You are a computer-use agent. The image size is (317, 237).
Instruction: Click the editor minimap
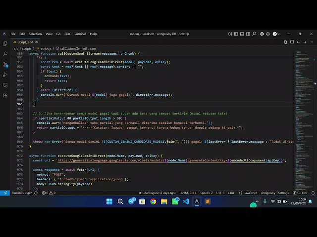coord(304,120)
